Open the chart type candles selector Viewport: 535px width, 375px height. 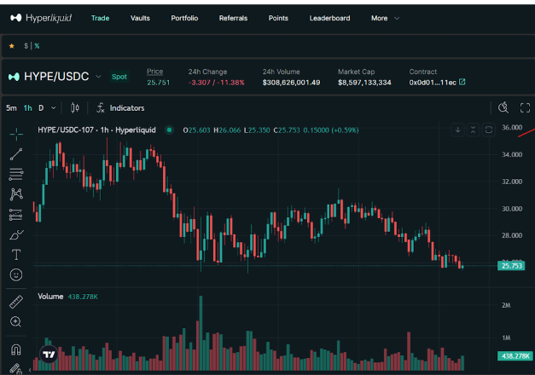click(75, 108)
